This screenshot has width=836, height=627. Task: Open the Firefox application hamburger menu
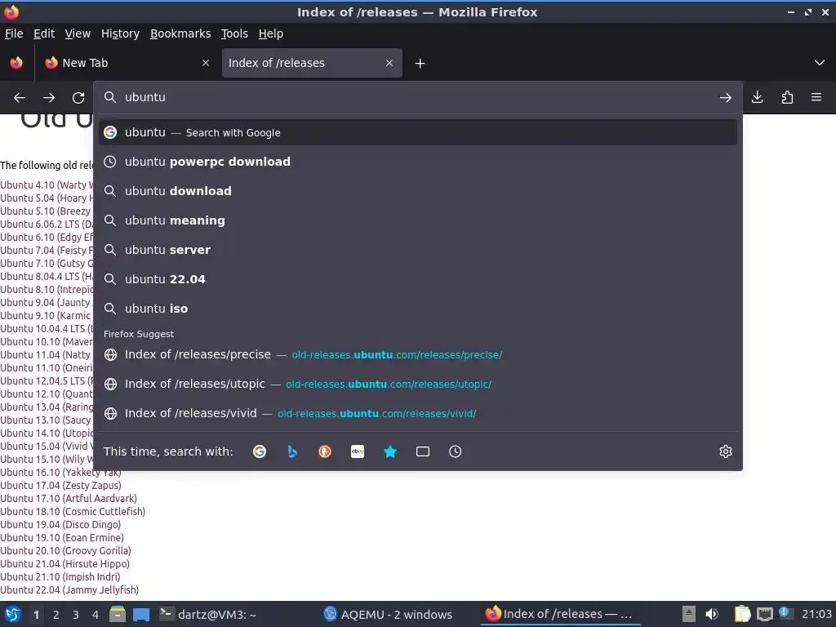(816, 97)
